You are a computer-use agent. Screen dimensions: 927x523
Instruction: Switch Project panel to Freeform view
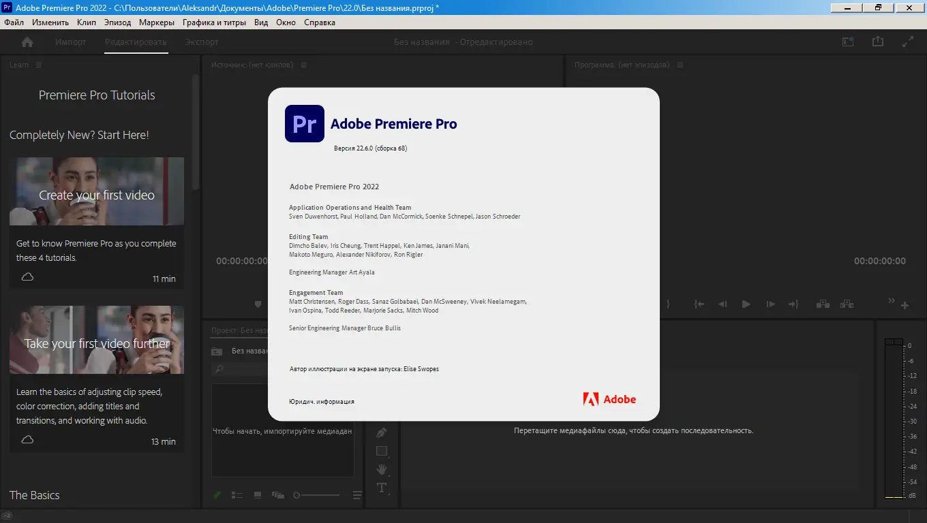coord(278,495)
